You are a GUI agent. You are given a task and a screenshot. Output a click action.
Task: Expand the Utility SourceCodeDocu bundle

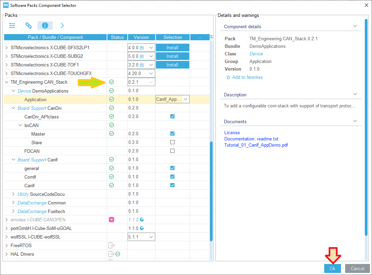click(13, 194)
